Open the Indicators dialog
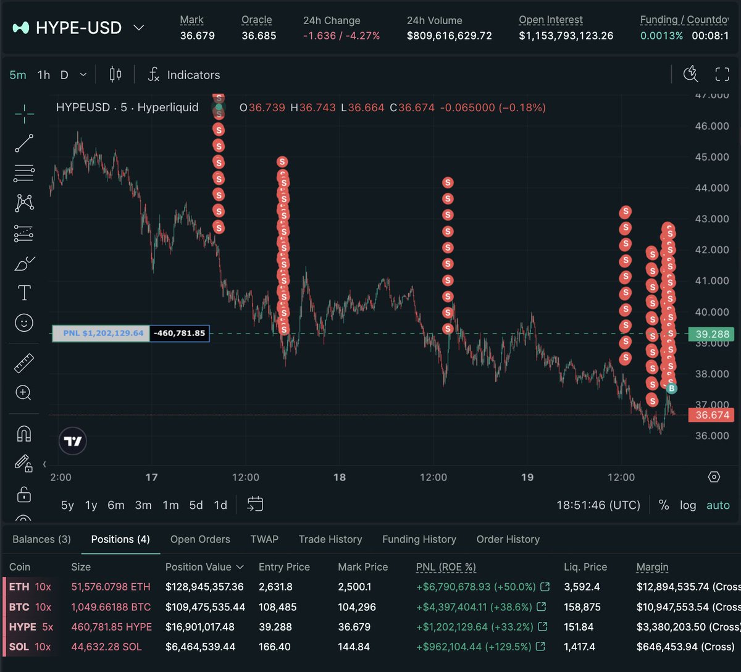 point(184,75)
